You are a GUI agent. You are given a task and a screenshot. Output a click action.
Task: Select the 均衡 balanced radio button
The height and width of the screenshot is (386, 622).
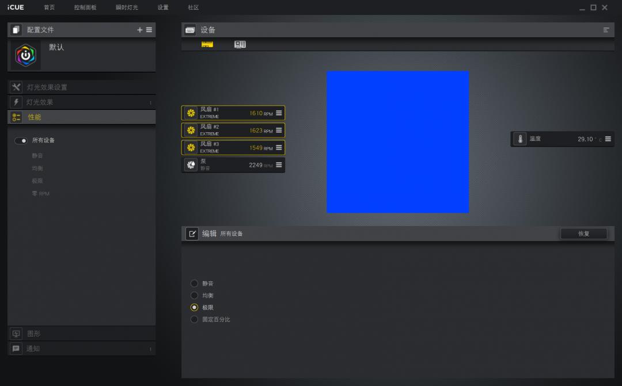coord(194,295)
